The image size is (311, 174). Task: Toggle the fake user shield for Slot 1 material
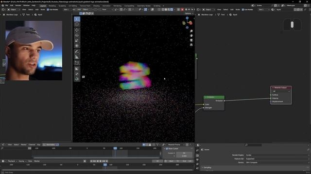(x=295, y=10)
